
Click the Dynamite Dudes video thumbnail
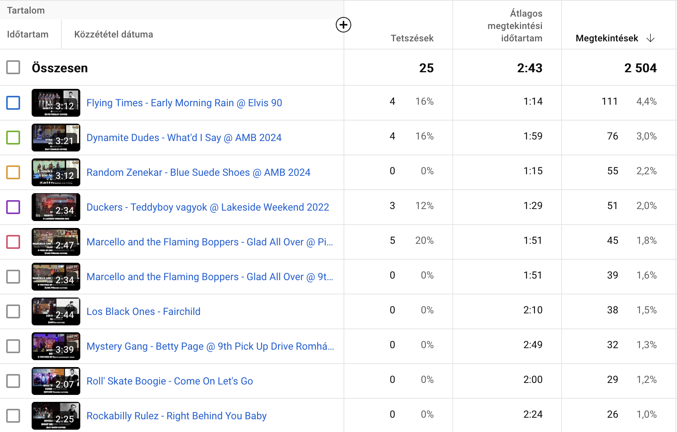[56, 138]
